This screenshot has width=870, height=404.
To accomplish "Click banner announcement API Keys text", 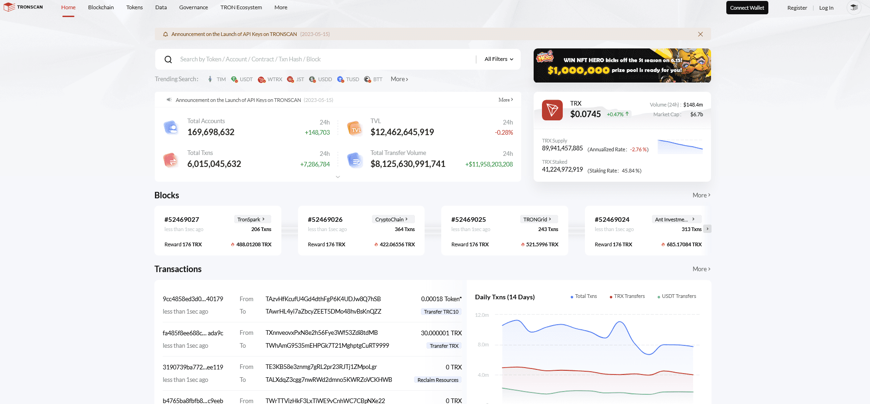I will [234, 34].
